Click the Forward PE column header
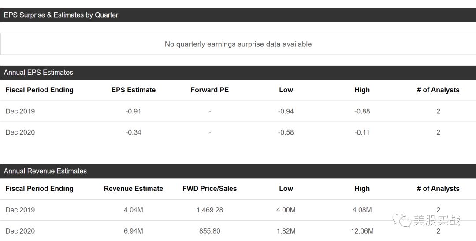The height and width of the screenshot is (241, 476). coord(210,90)
